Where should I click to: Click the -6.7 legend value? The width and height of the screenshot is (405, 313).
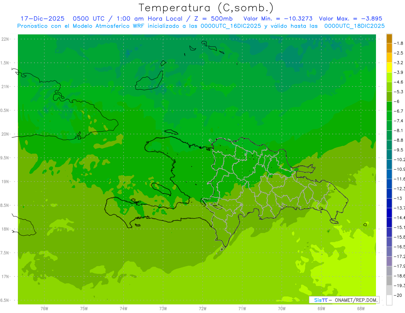click(399, 111)
